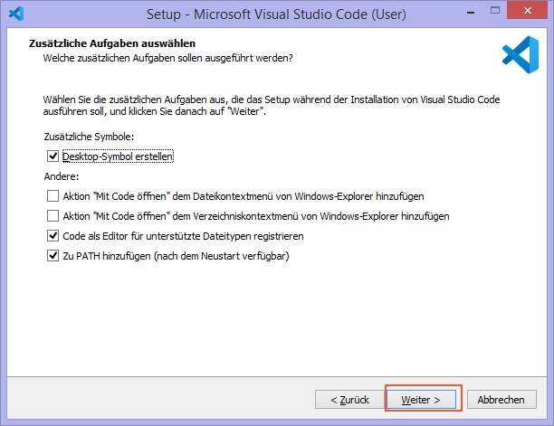The image size is (554, 426).
Task: Click the 'Zusätzliche Symbole:' label
Action: [x=89, y=137]
